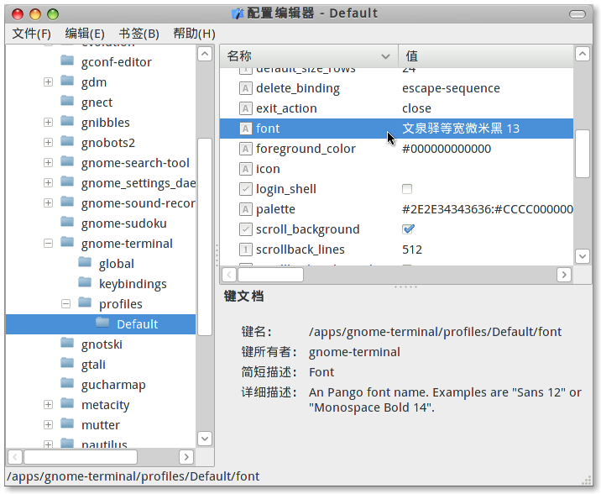The width and height of the screenshot is (601, 494).
Task: Open the 编辑(E) menu
Action: [85, 34]
